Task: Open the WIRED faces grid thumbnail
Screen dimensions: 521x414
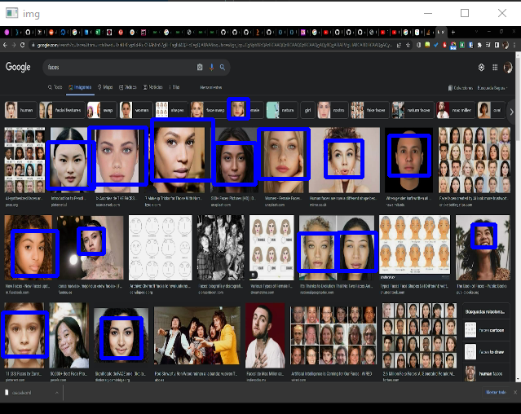Action: click(333, 335)
